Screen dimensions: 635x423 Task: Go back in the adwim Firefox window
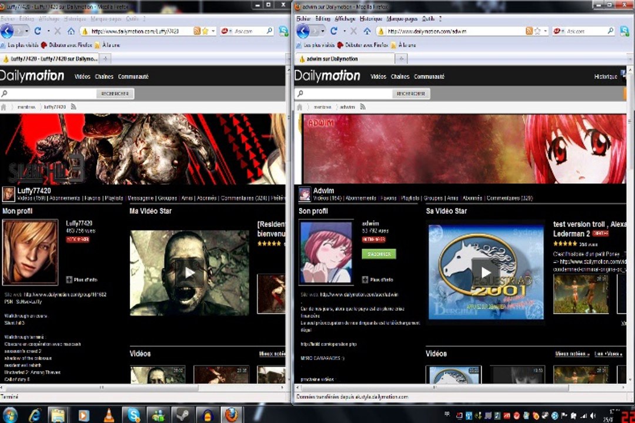[303, 31]
